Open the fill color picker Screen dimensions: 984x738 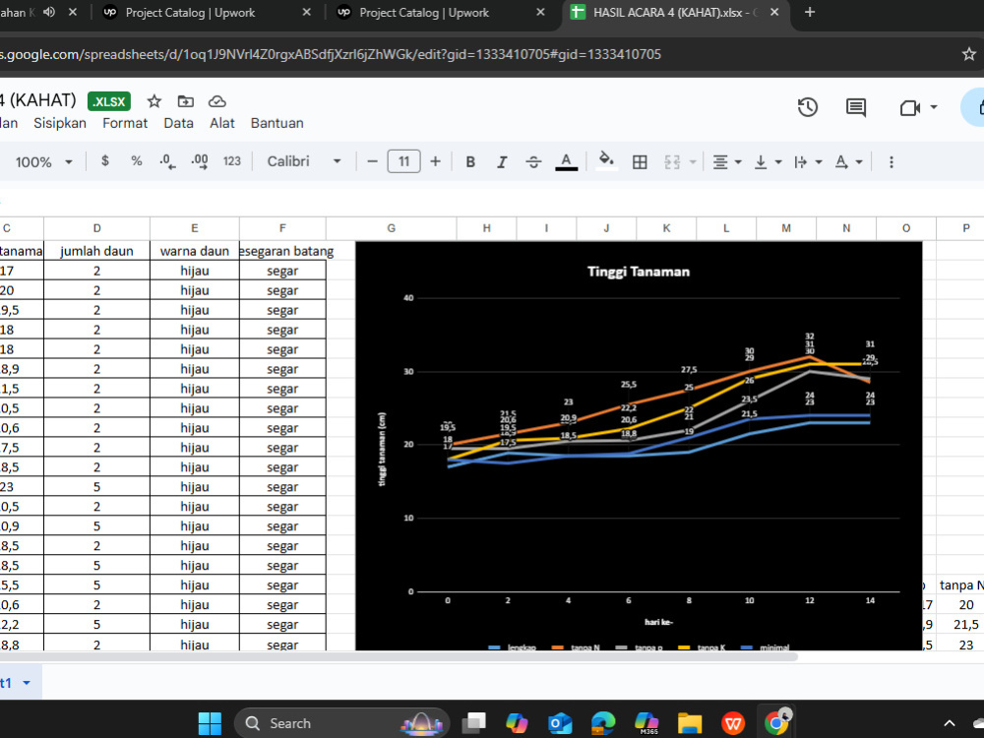pos(606,161)
